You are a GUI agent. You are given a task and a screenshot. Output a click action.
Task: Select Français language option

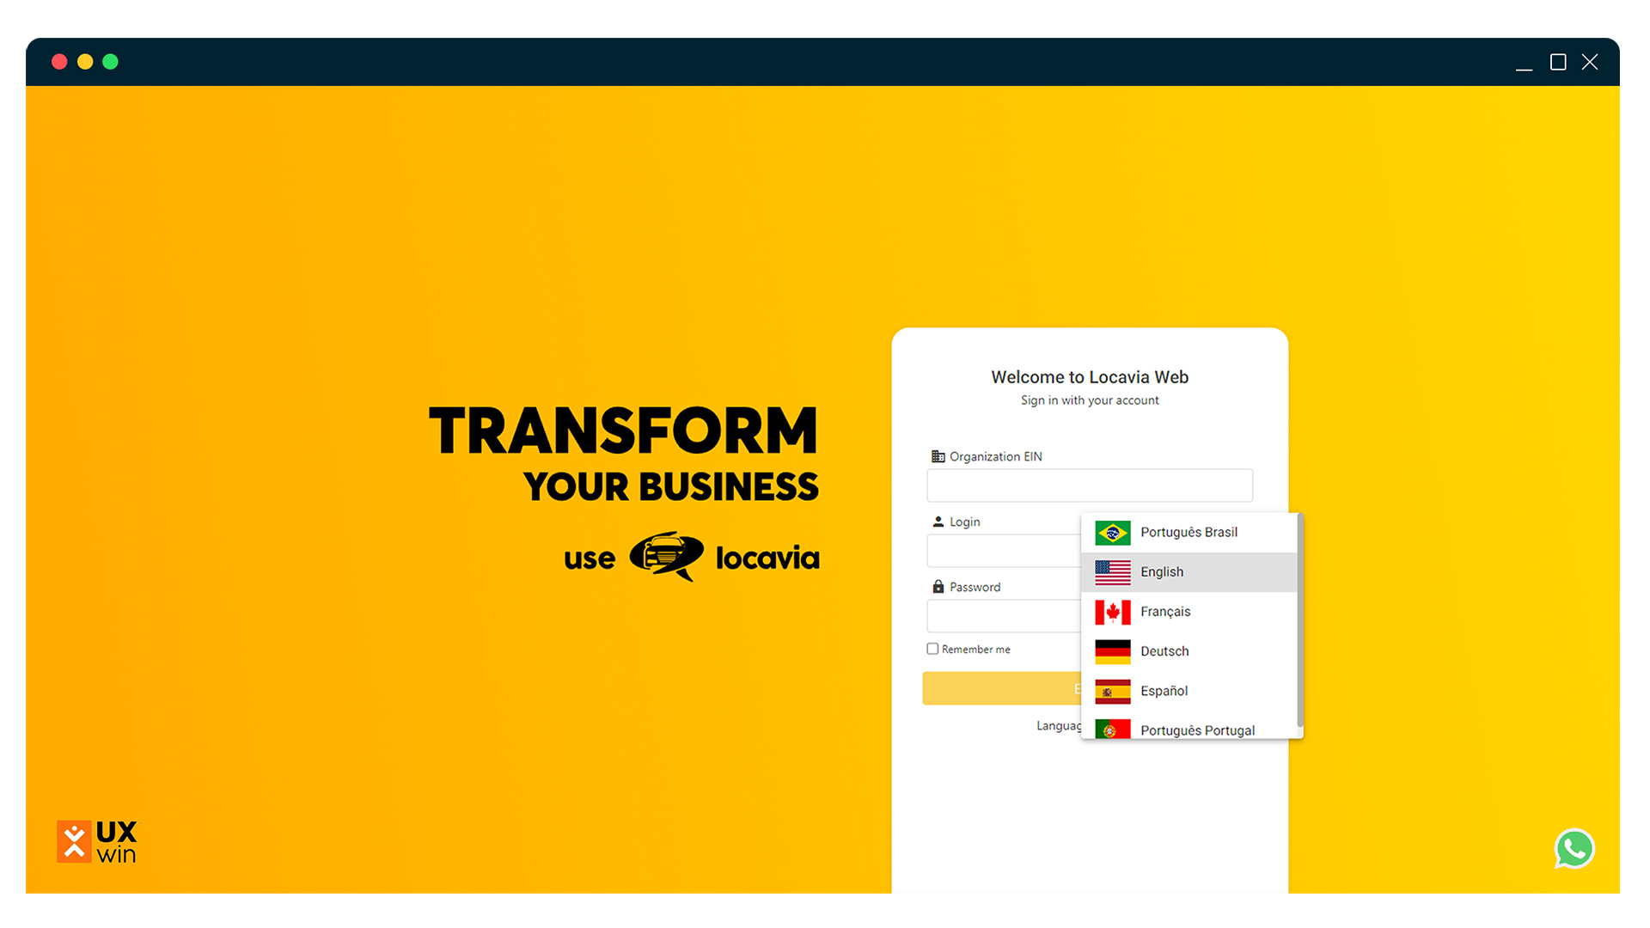pyautogui.click(x=1189, y=612)
